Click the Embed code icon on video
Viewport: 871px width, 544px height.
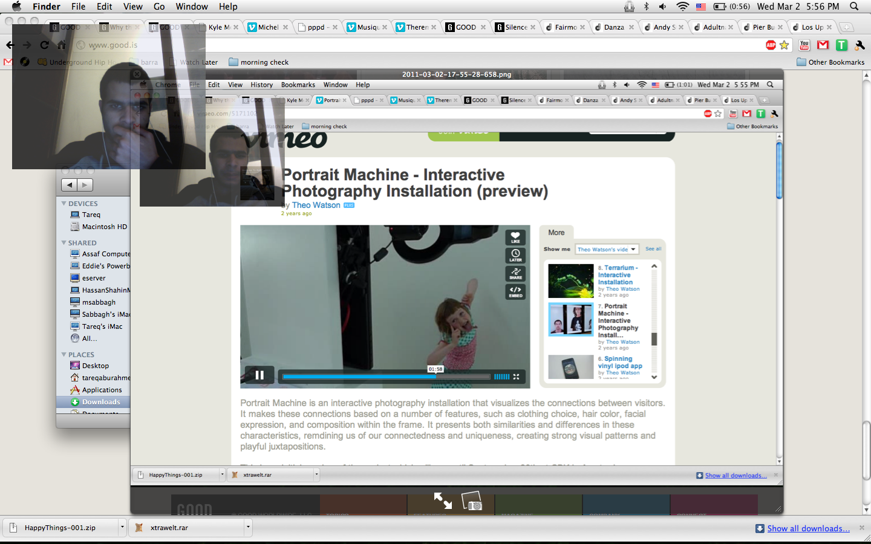(x=515, y=292)
